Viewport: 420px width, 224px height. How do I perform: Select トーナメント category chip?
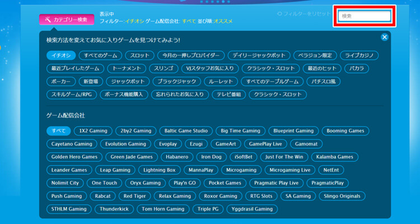pyautogui.click(x=127, y=68)
